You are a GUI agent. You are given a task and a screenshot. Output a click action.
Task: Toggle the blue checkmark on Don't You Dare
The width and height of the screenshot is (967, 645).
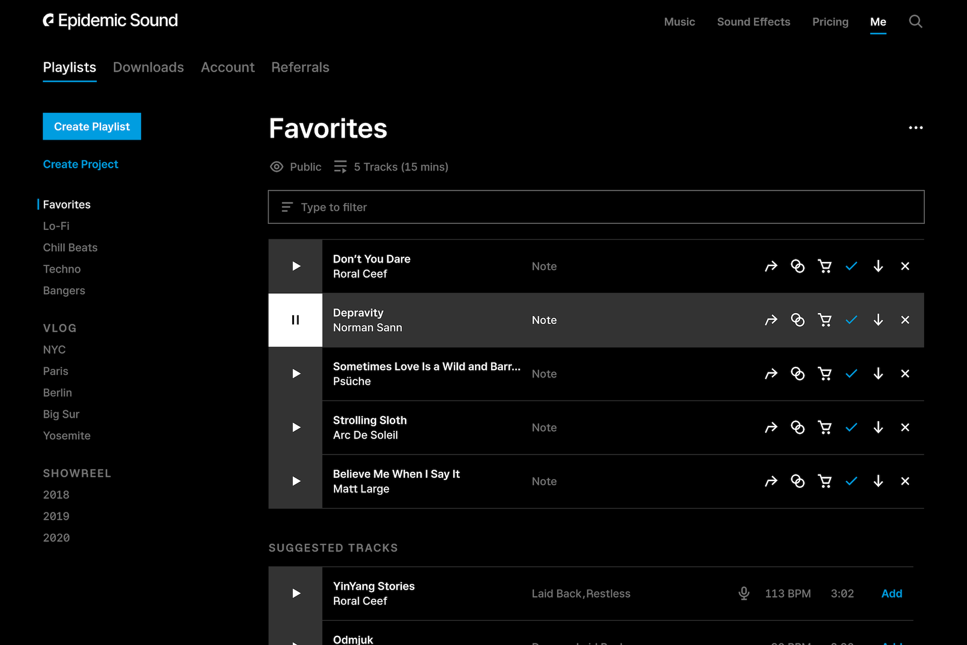[851, 266]
